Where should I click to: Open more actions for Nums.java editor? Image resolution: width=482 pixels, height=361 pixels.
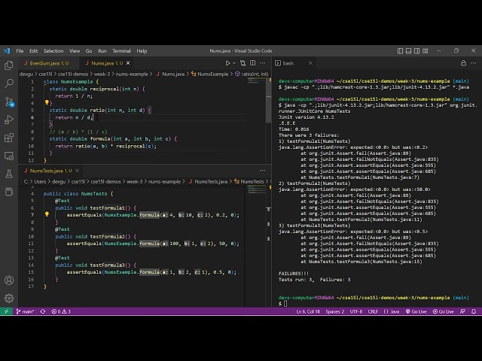tap(263, 63)
